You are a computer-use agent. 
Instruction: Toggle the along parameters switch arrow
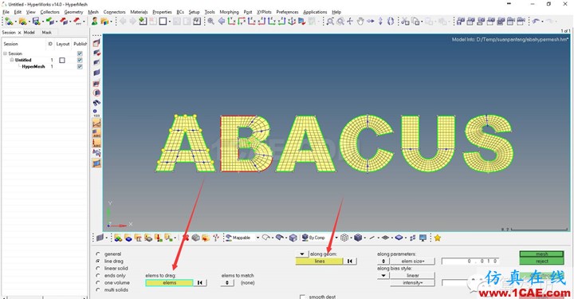point(383,261)
